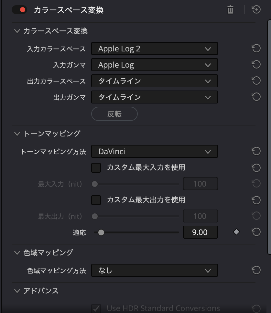This screenshot has width=271, height=313.
Task: Click the 適応 slider handle
Action: [101, 232]
